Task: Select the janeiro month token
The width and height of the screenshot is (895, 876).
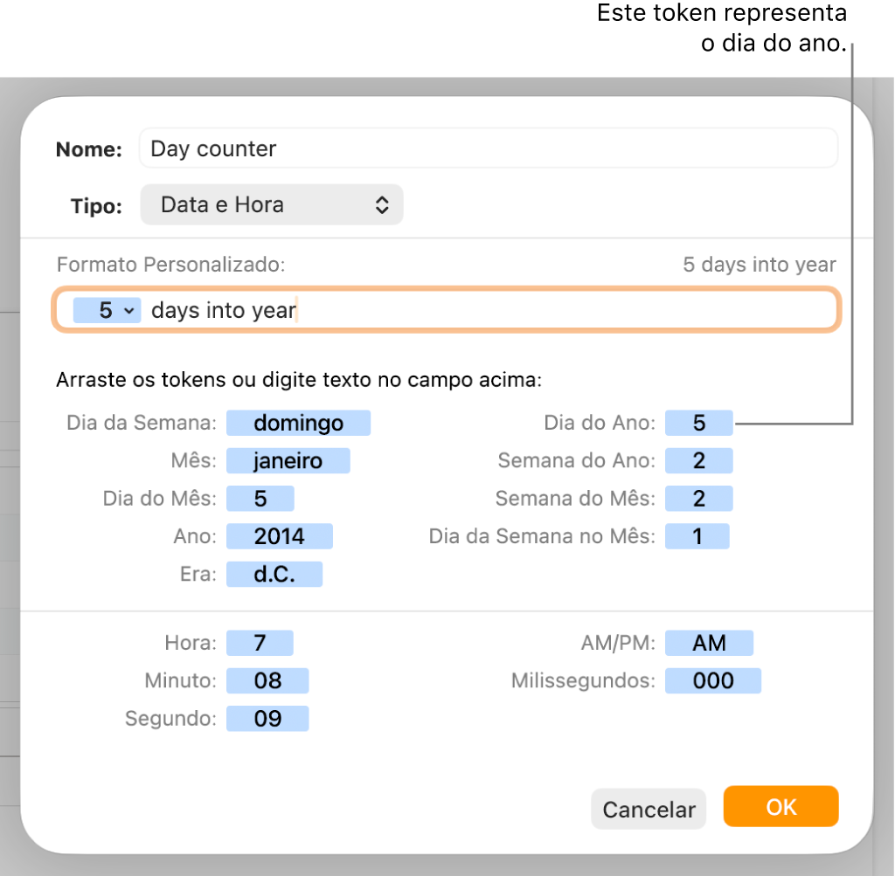Action: [x=288, y=460]
